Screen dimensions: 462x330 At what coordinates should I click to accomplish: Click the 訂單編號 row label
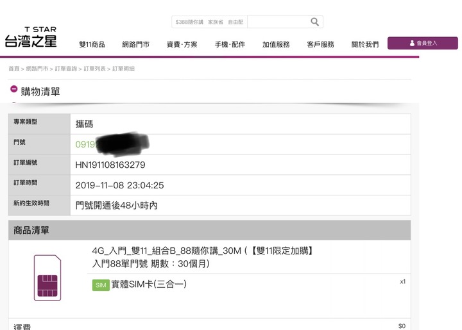tap(25, 163)
